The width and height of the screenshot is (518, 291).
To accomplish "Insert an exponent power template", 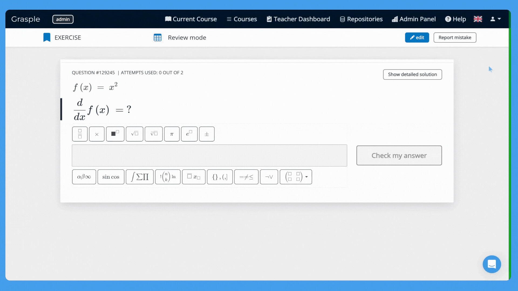I will (115, 134).
